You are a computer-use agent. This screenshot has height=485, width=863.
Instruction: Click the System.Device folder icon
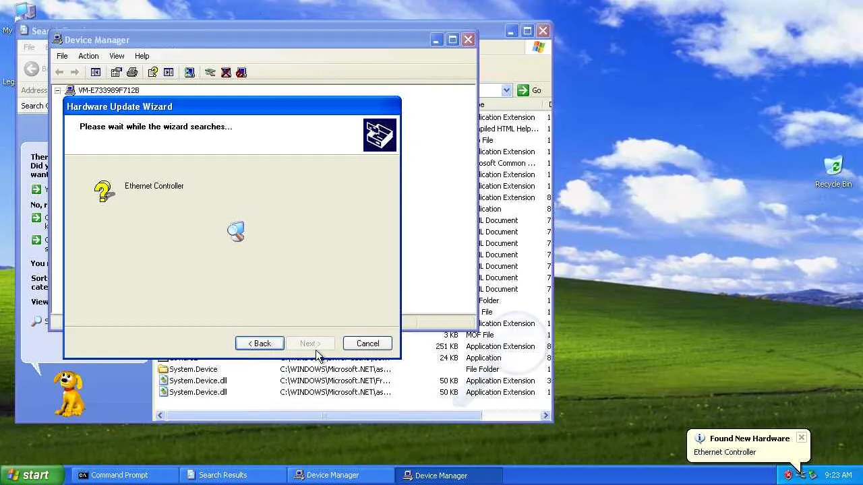(162, 369)
